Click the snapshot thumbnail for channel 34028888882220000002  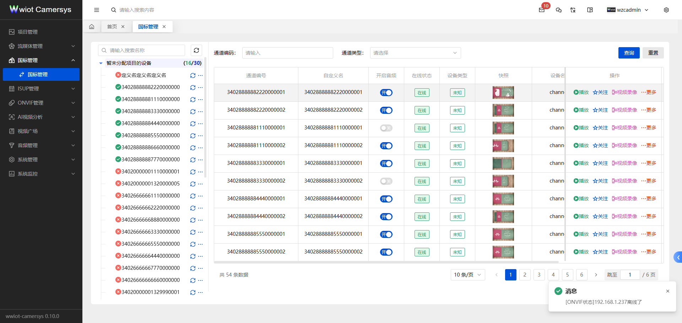[503, 110]
